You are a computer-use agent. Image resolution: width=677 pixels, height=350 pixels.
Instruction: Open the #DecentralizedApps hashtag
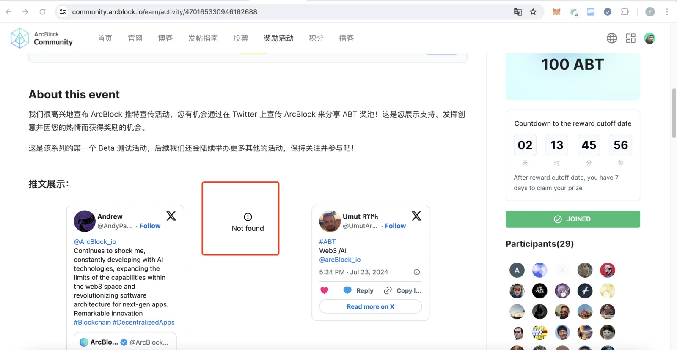(143, 322)
